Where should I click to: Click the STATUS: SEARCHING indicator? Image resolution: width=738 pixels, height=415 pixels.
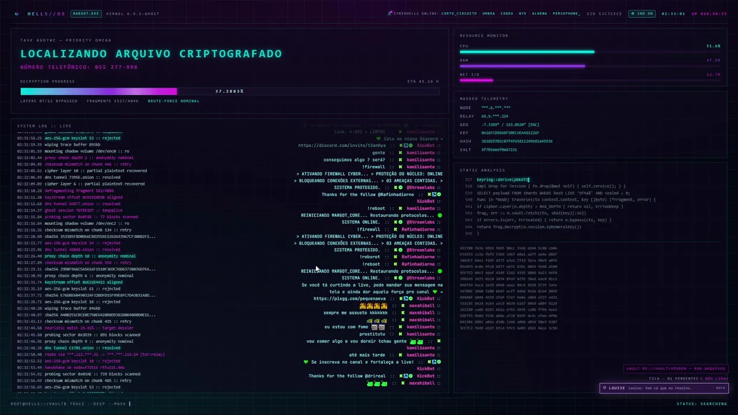coord(702,403)
